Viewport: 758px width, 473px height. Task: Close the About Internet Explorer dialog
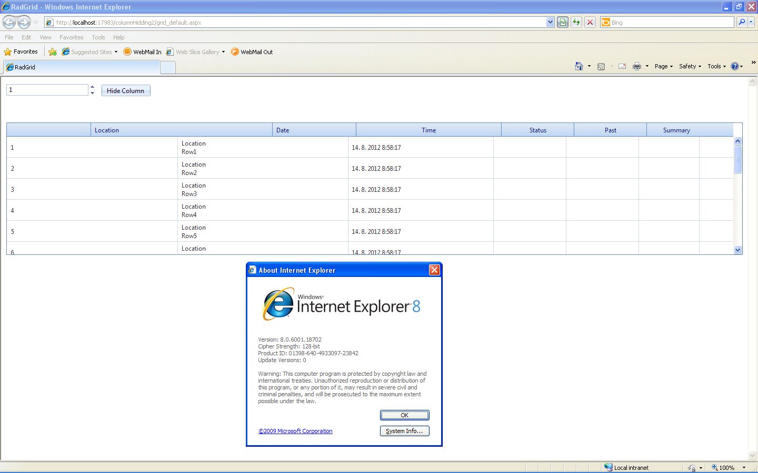(x=434, y=270)
